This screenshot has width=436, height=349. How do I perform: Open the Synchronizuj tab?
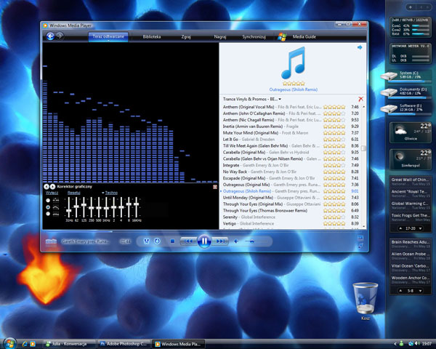254,37
